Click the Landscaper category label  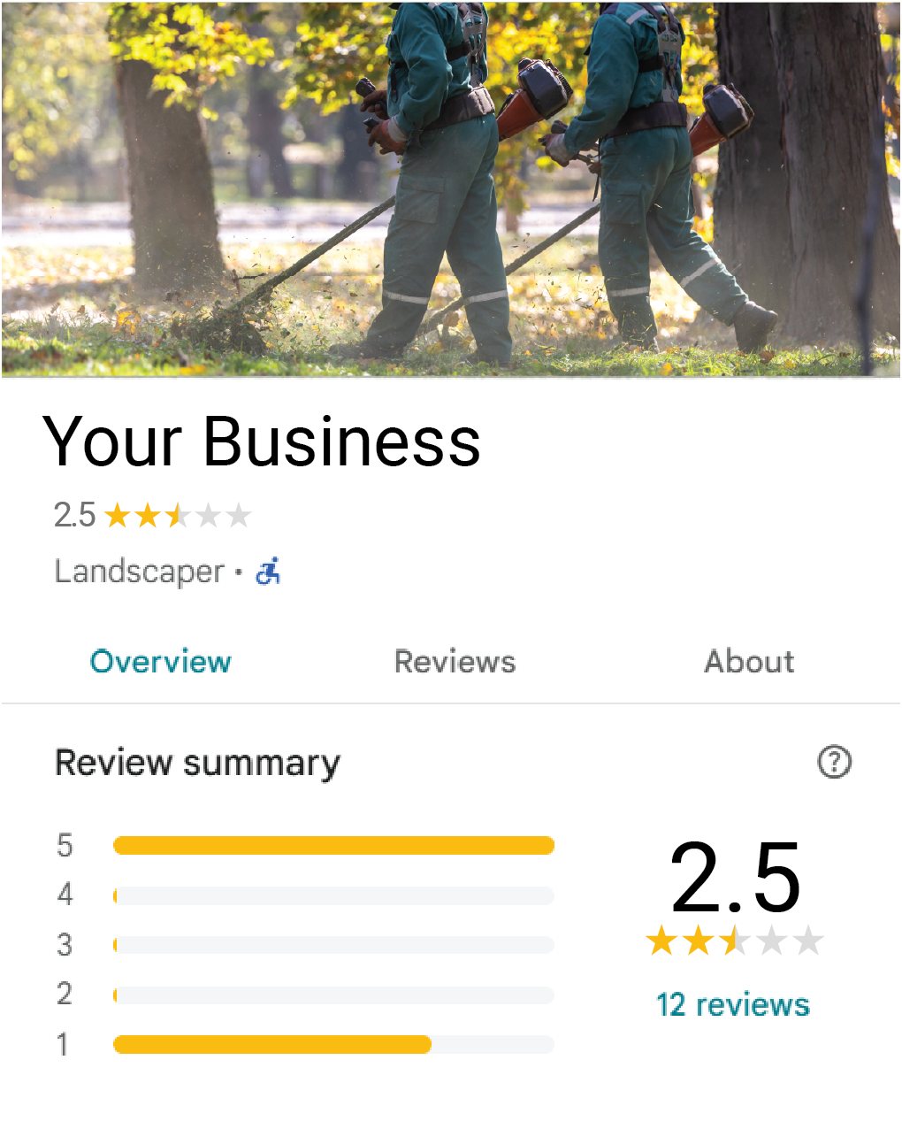(x=140, y=572)
